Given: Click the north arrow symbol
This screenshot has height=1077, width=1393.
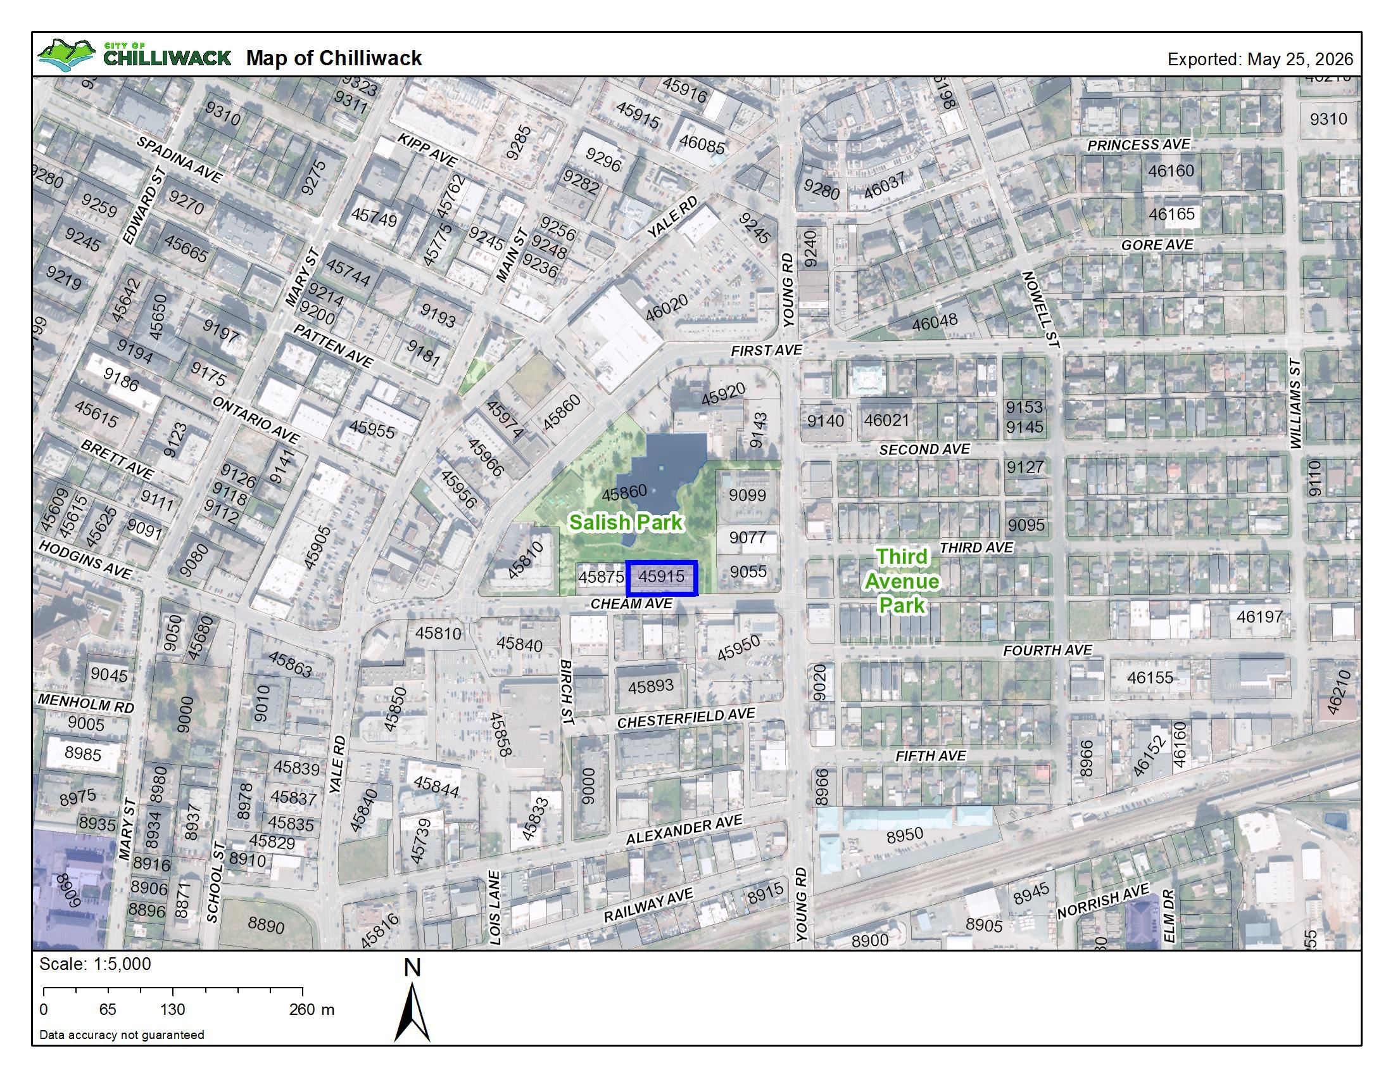Looking at the screenshot, I should coord(412,1001).
